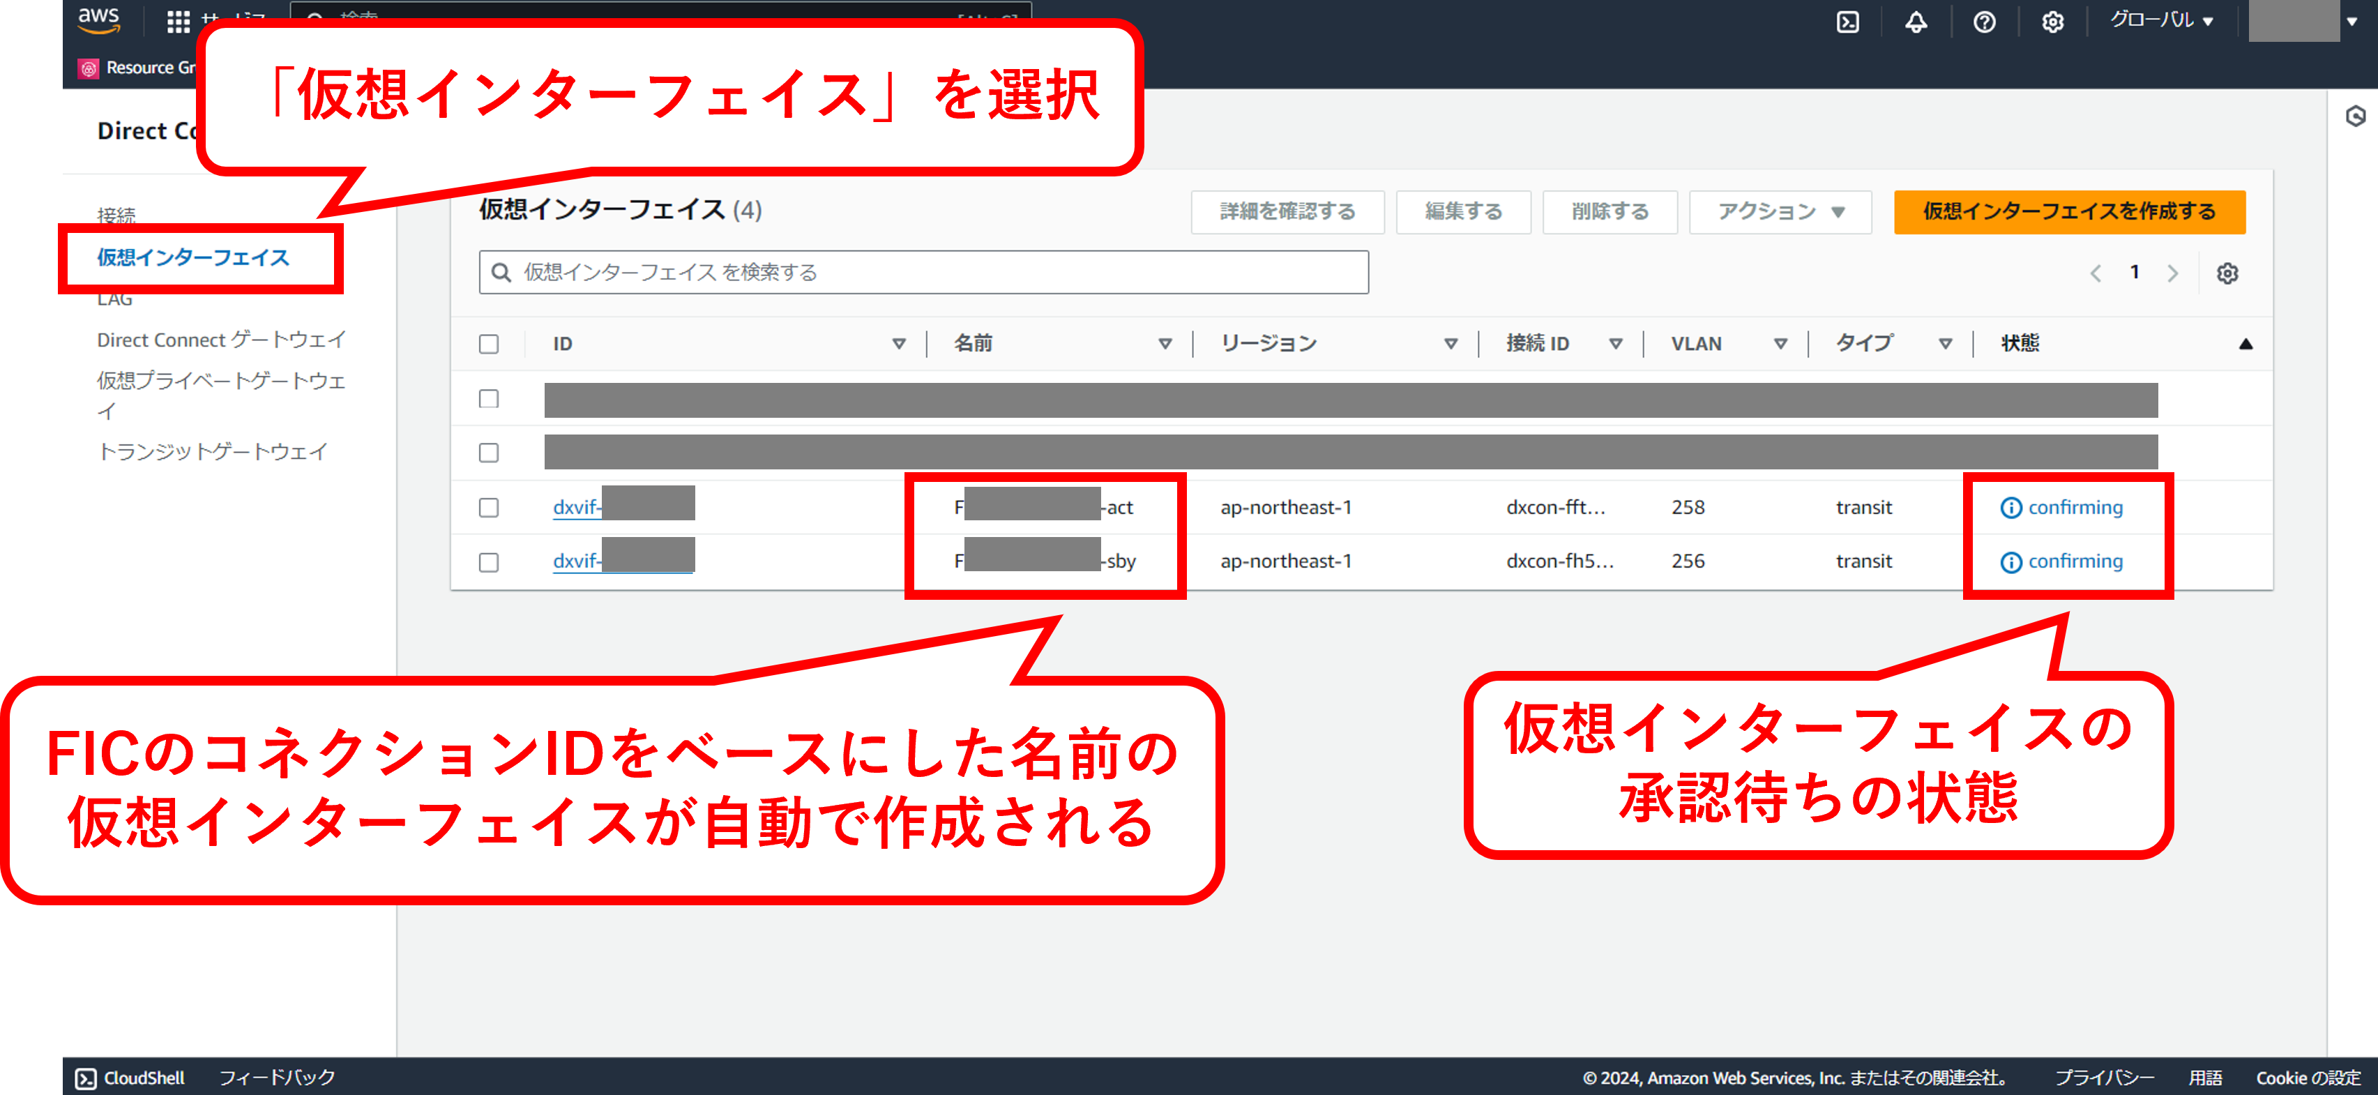
Task: Open the プライバシー footer link
Action: (x=2104, y=1078)
